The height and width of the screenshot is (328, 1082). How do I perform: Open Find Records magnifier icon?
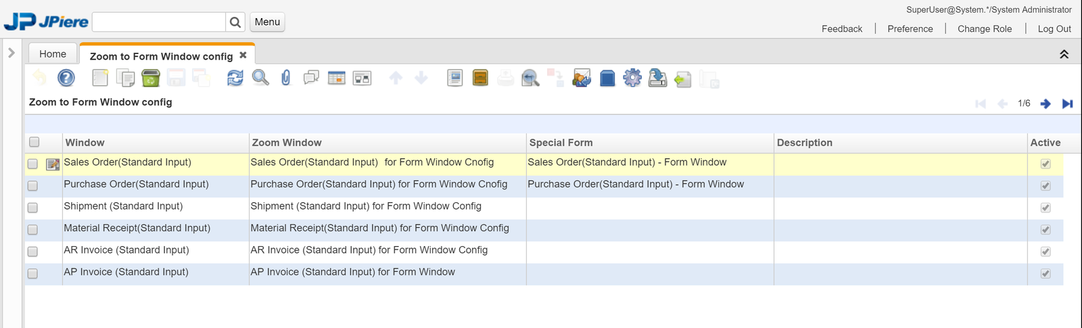(x=260, y=78)
